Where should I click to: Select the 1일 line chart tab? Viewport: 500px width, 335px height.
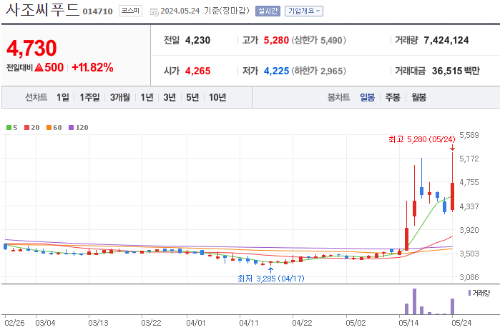(63, 97)
